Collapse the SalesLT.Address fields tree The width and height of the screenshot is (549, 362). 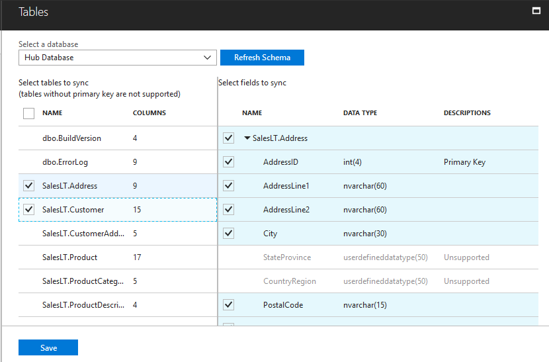click(x=247, y=138)
